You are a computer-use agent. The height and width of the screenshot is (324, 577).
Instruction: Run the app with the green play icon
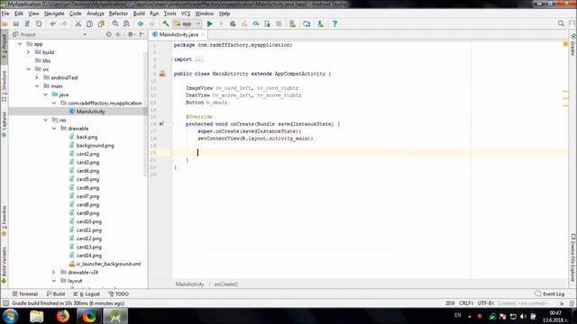(x=210, y=24)
